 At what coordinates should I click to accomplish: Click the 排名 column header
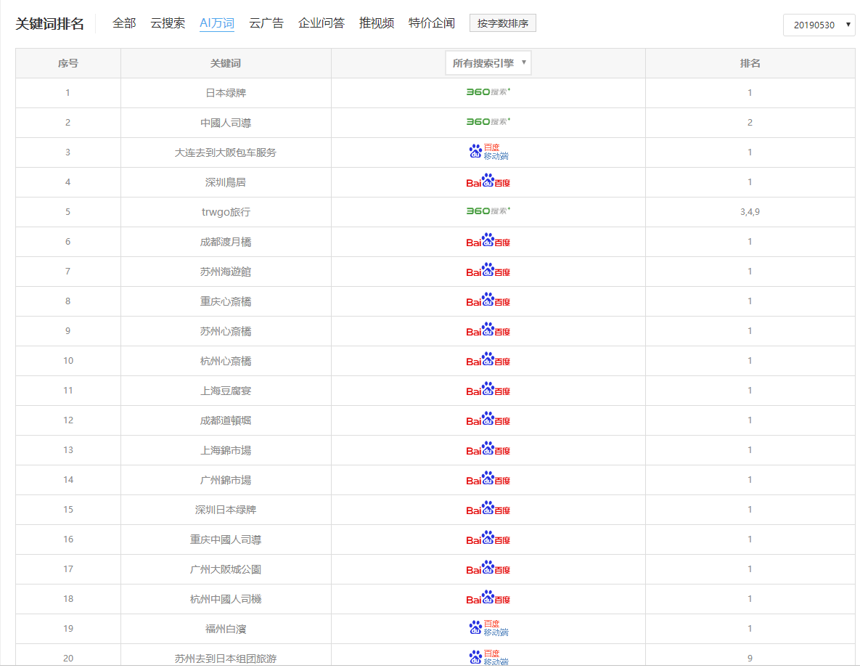[x=750, y=63]
